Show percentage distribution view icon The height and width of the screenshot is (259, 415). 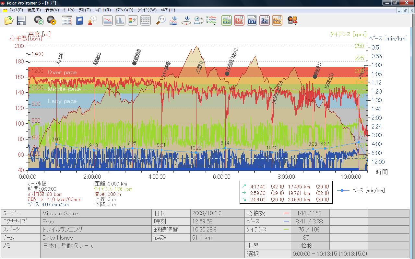(x=133, y=21)
